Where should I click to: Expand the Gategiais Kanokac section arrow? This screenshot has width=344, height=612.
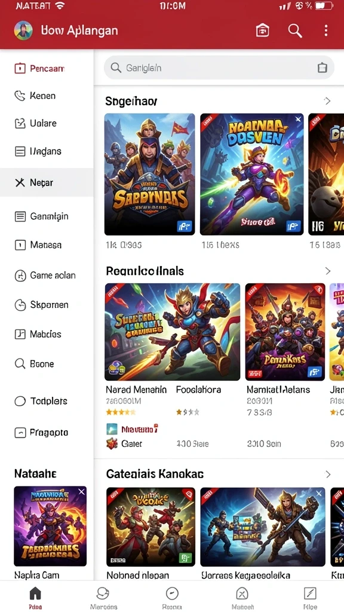coord(328,474)
